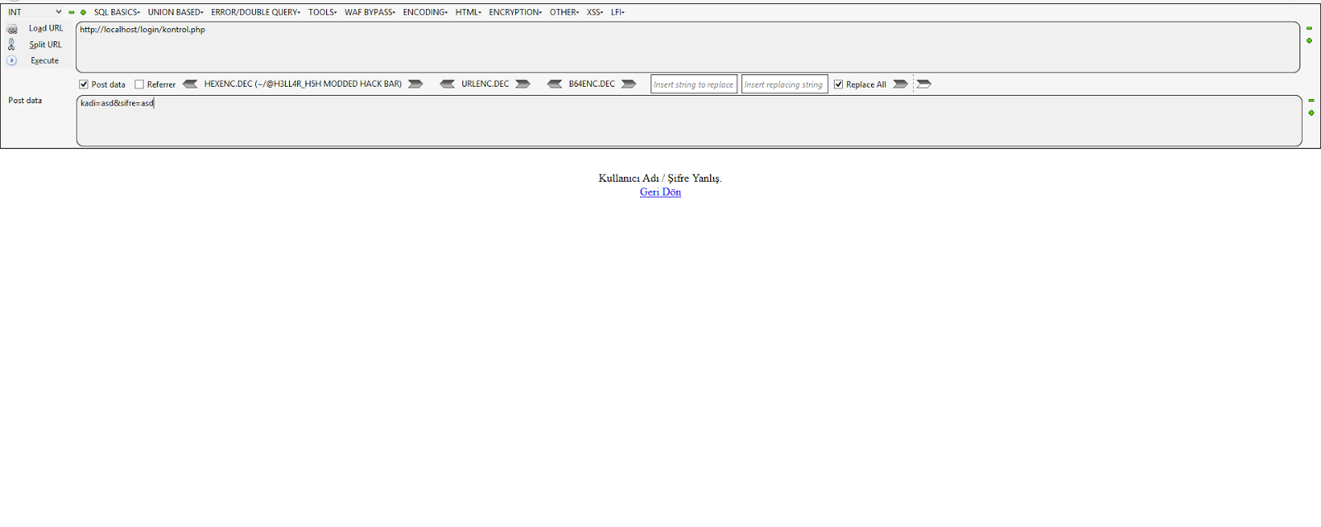Enlarge the Post data box with green plus
Viewport: 1321px width, 527px height.
pyautogui.click(x=1311, y=112)
